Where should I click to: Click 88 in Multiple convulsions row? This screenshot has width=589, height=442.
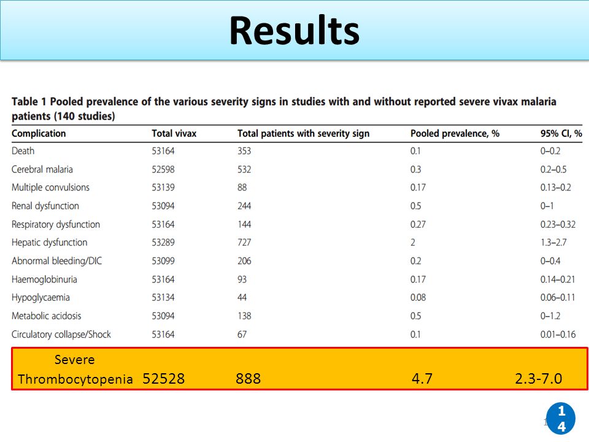(242, 187)
